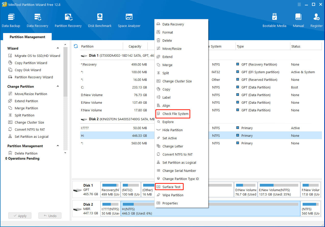This screenshot has height=227, width=325.
Task: Refresh the partition list
Action: tap(76, 46)
